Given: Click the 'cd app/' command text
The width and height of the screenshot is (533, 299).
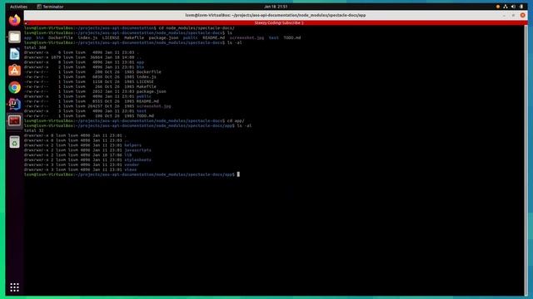Looking at the screenshot, I should [236, 120].
